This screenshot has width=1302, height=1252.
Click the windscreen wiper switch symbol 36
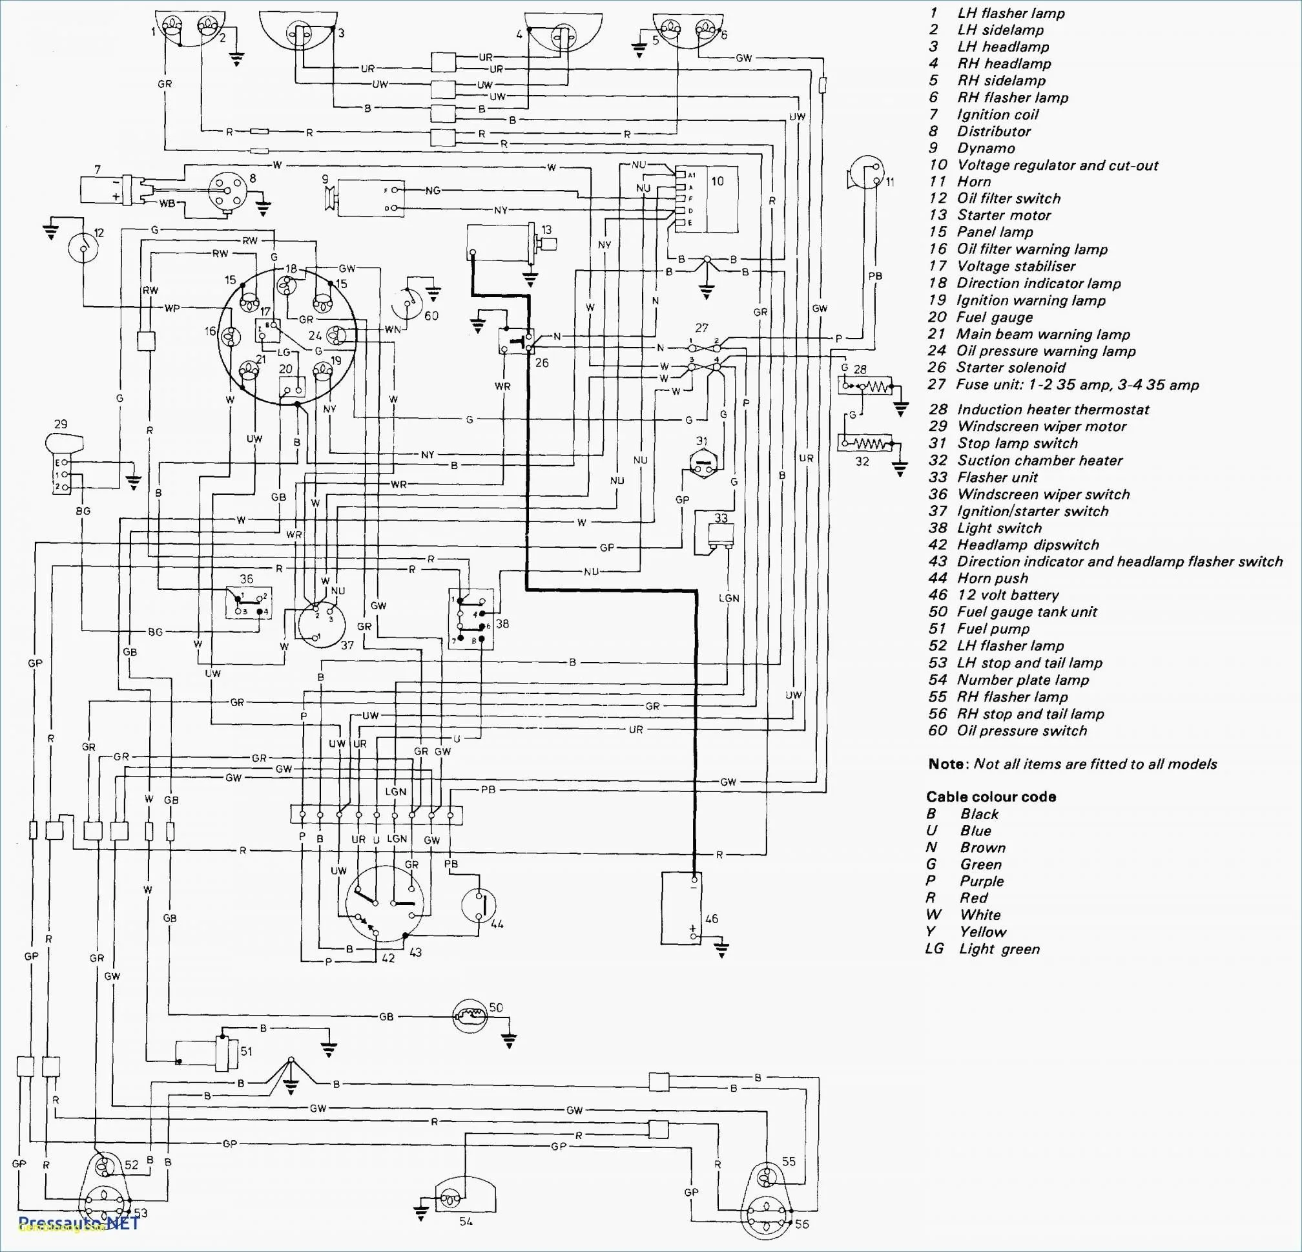point(249,603)
